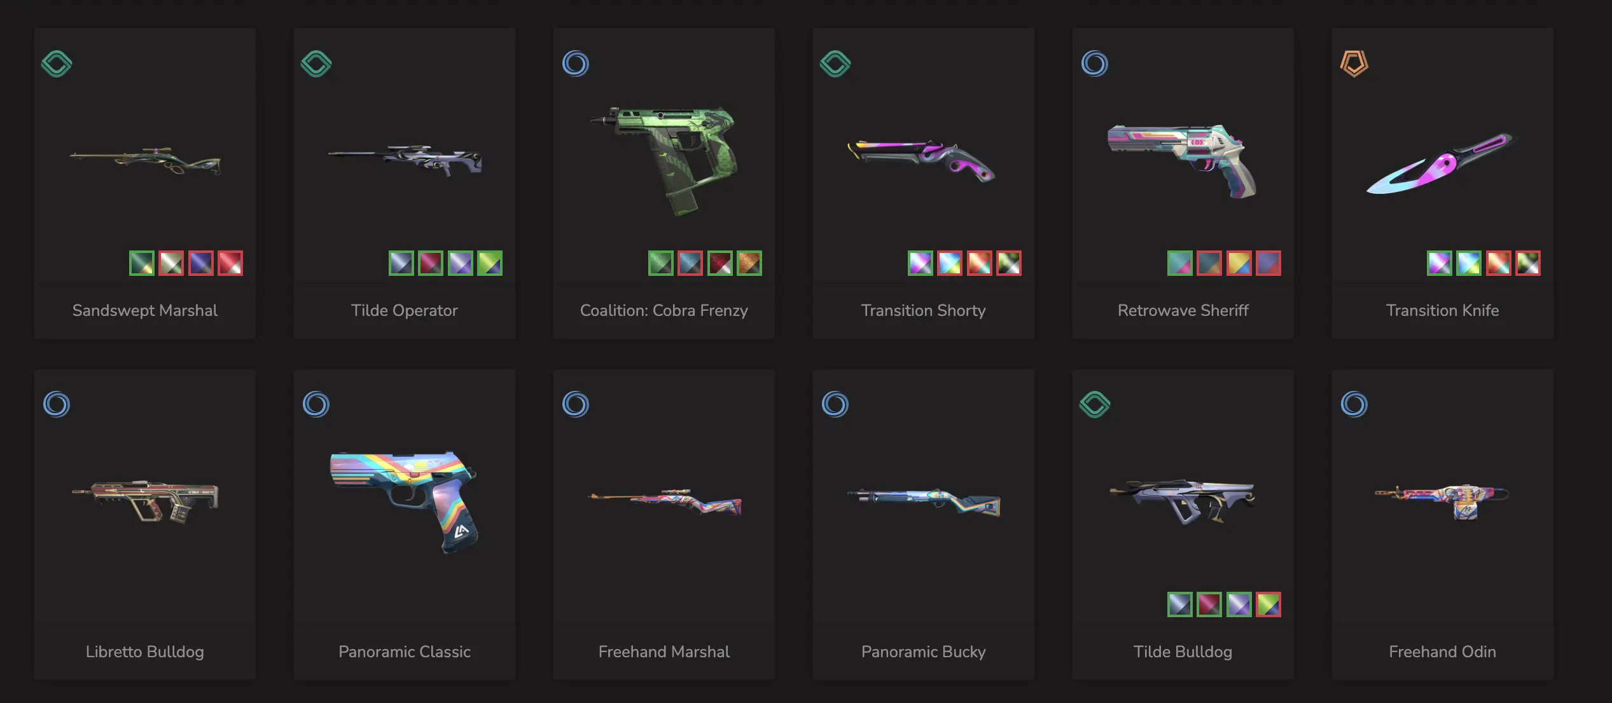The width and height of the screenshot is (1612, 703).
Task: Click blue tier icon on Coalition: Cobra Frenzy
Action: 576,64
